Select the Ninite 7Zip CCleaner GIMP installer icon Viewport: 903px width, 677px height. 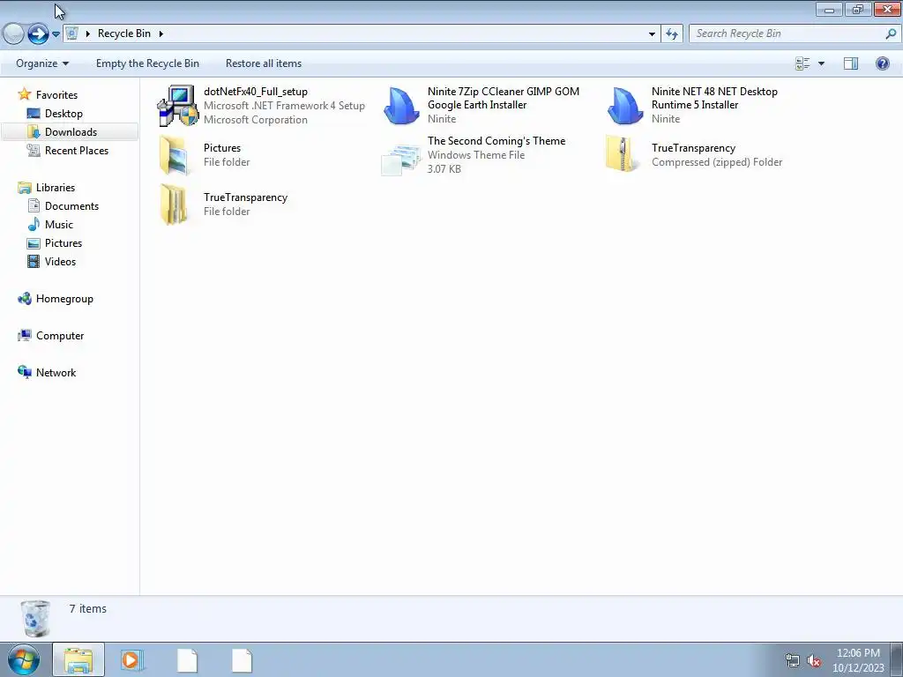click(x=401, y=106)
